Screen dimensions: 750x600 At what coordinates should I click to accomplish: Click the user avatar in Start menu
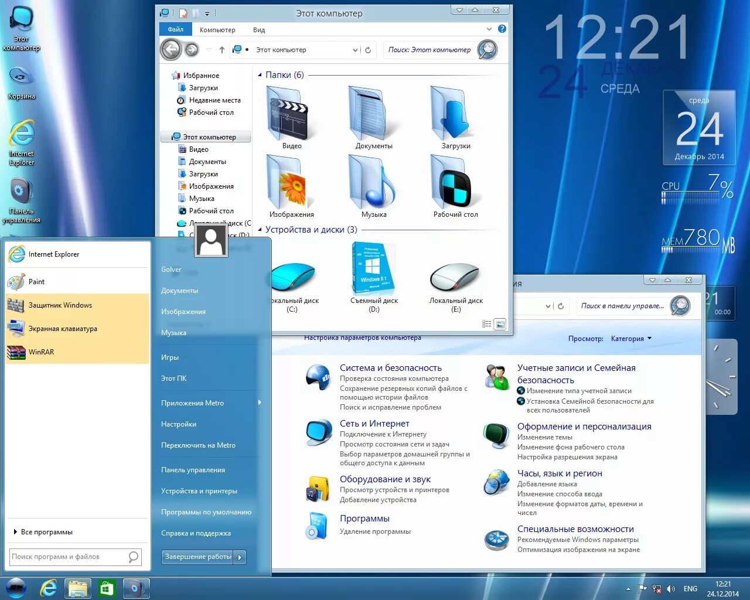coord(211,240)
